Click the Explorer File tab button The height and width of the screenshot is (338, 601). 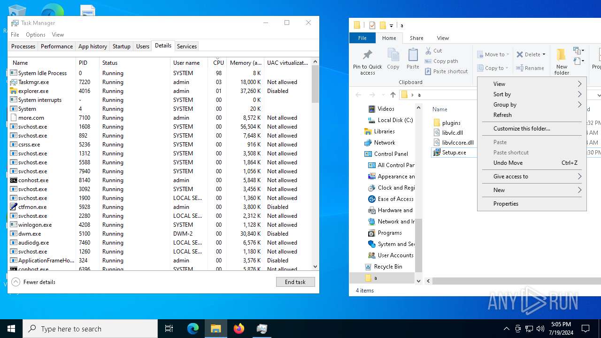tap(362, 38)
